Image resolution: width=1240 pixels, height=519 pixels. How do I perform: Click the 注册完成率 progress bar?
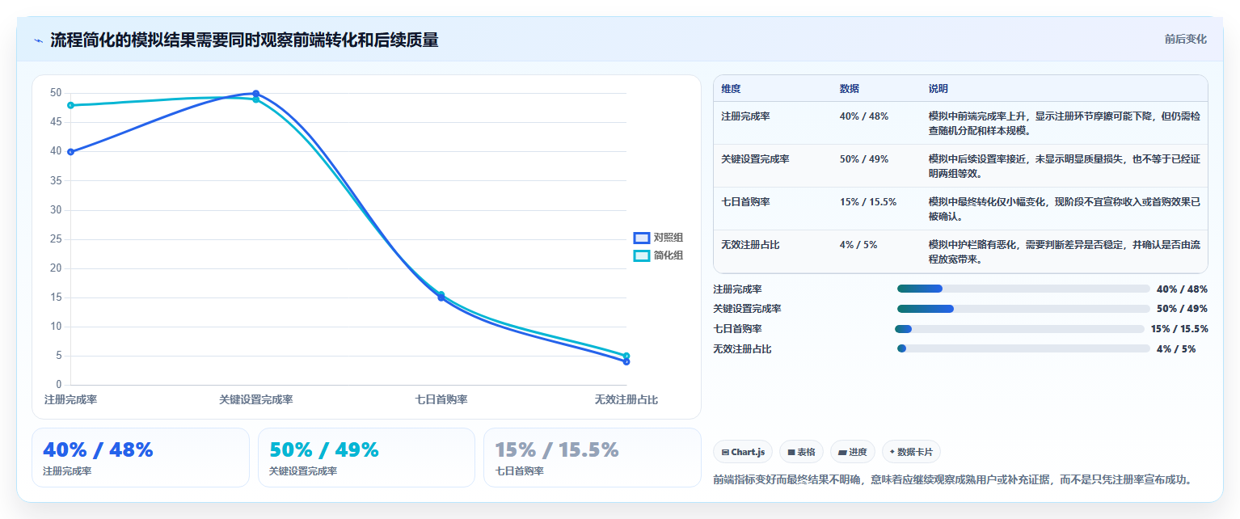[x=1023, y=289]
